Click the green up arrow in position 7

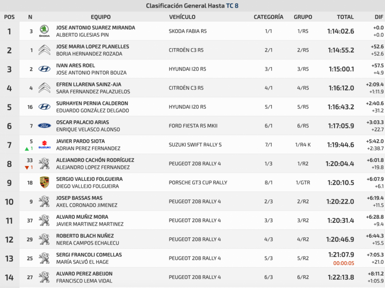click(27, 149)
